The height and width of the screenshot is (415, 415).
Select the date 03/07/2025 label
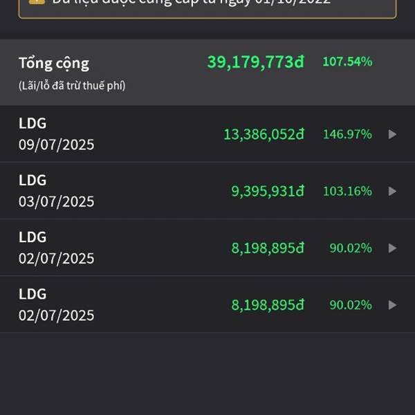click(57, 202)
